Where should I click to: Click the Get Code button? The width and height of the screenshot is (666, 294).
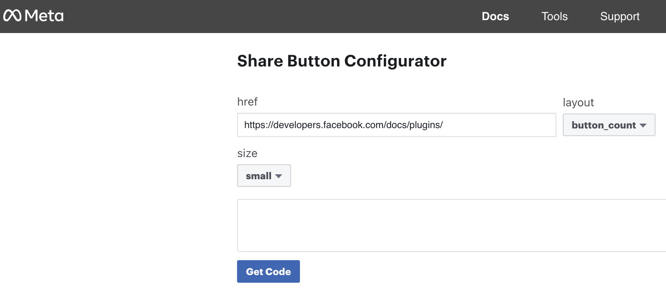(268, 271)
